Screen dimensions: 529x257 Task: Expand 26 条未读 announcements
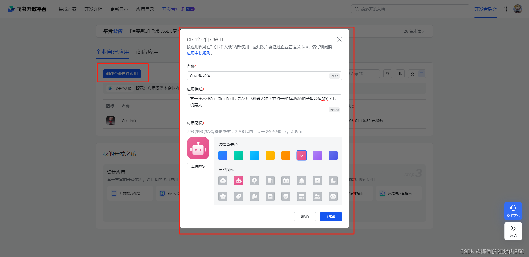click(414, 31)
